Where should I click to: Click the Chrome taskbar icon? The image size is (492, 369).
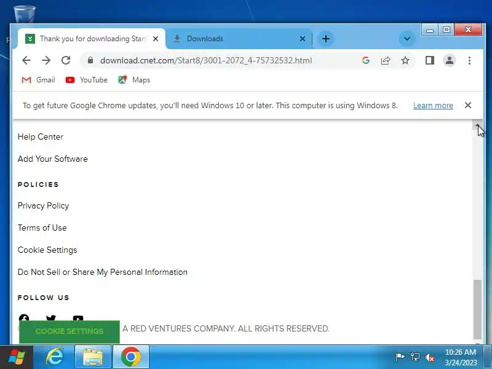pos(131,357)
